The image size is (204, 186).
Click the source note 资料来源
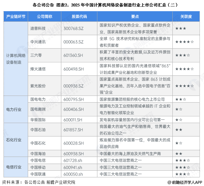pyautogui.click(x=39, y=182)
